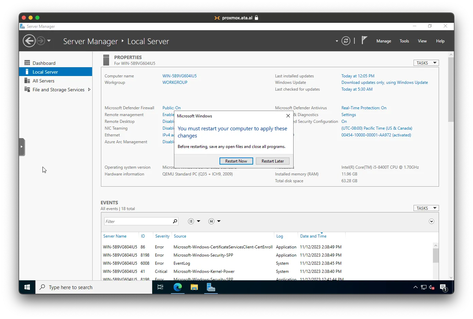This screenshot has width=473, height=319.
Task: Click Restart Later in the dialog
Action: pos(273,161)
